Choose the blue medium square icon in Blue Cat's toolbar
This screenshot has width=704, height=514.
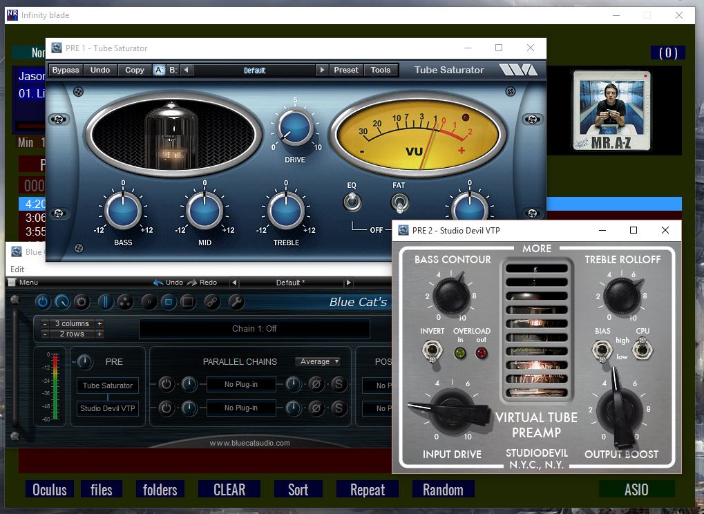(169, 302)
